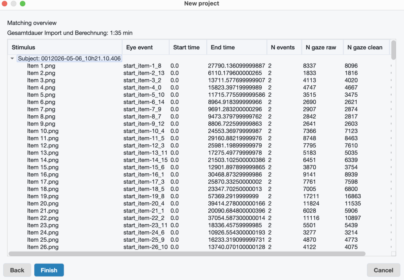Select the Item 19.png row
Image resolution: width=404 pixels, height=280 pixels.
pos(199,196)
